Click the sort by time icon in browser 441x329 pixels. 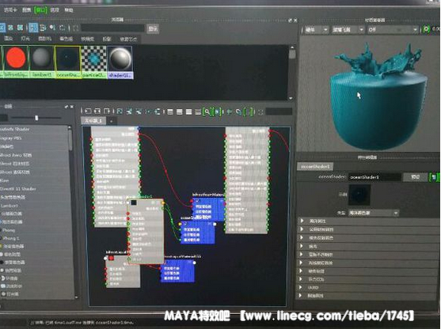[x=52, y=28]
